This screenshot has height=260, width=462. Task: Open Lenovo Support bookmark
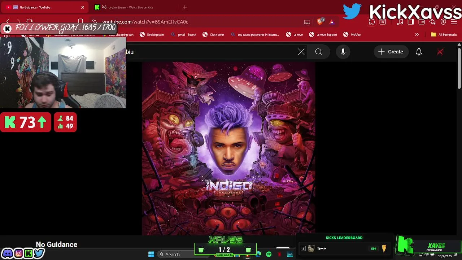[323, 35]
